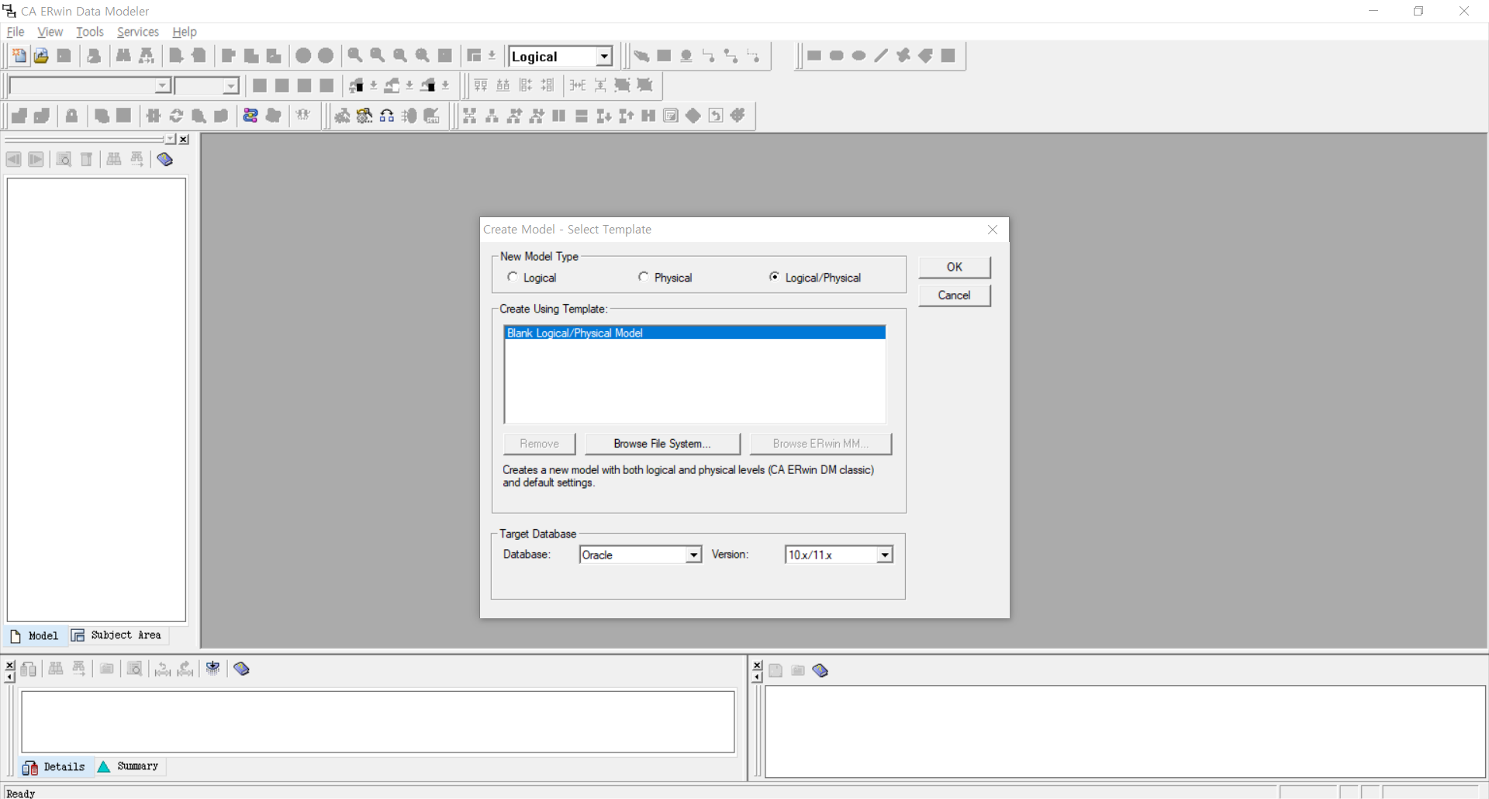Switch to the Subject Area tab

117,635
